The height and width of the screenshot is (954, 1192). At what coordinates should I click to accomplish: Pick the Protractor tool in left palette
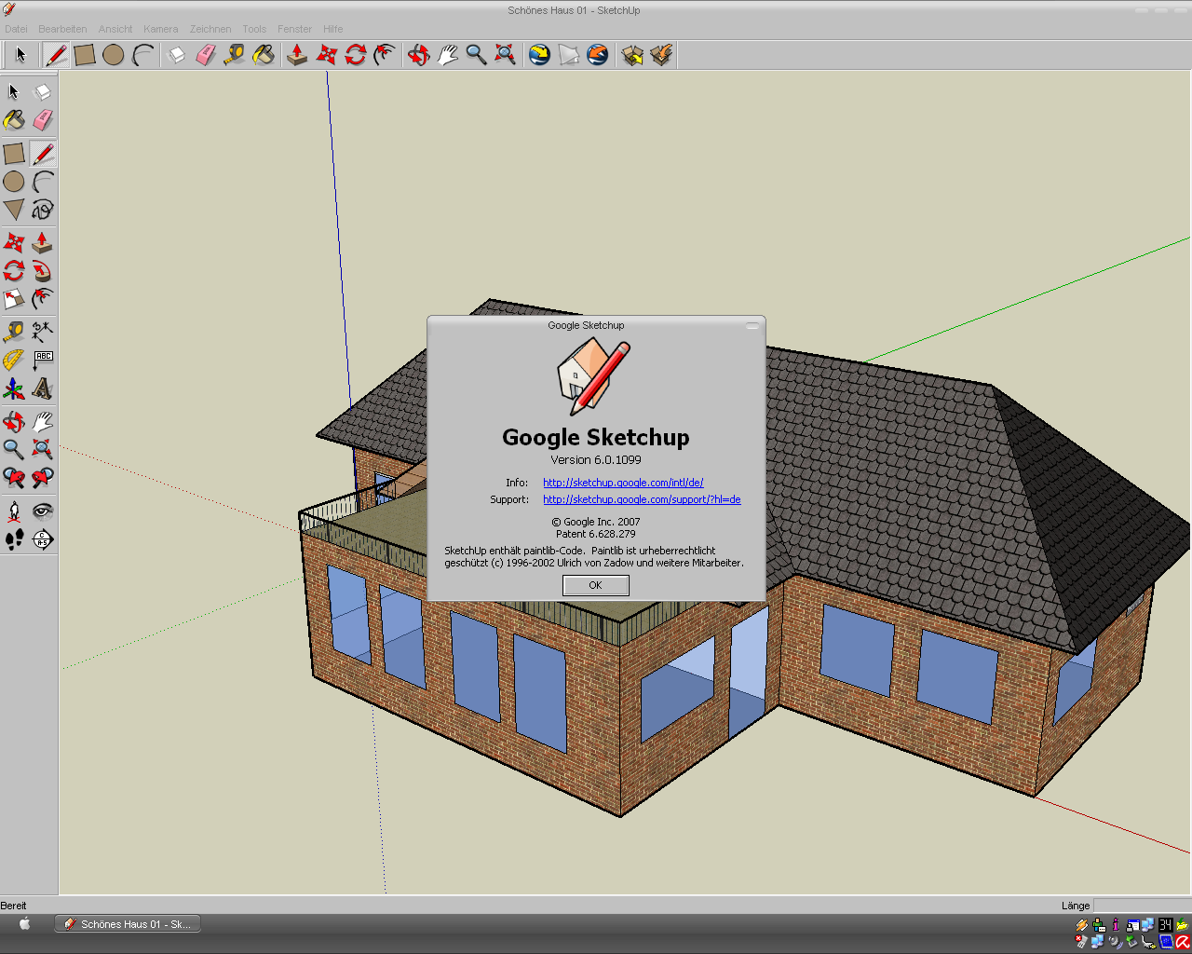(14, 360)
